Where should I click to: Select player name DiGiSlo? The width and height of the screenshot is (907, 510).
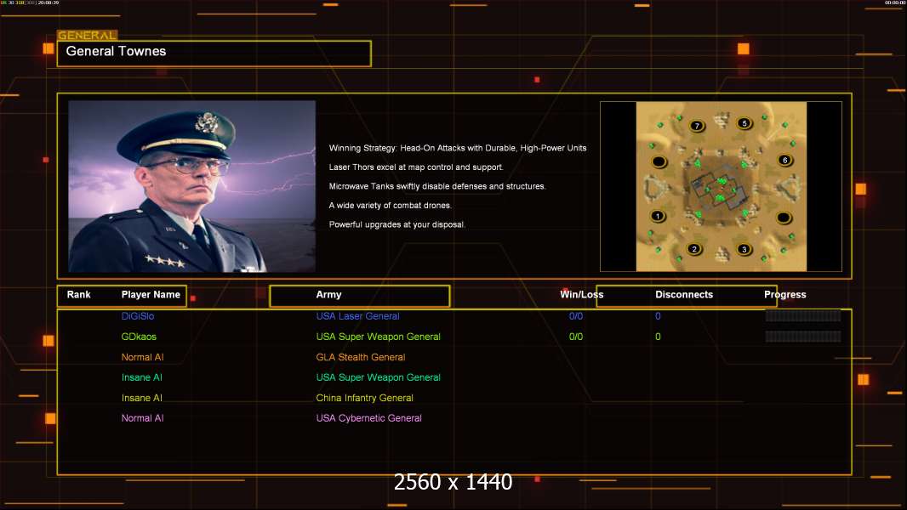click(138, 316)
